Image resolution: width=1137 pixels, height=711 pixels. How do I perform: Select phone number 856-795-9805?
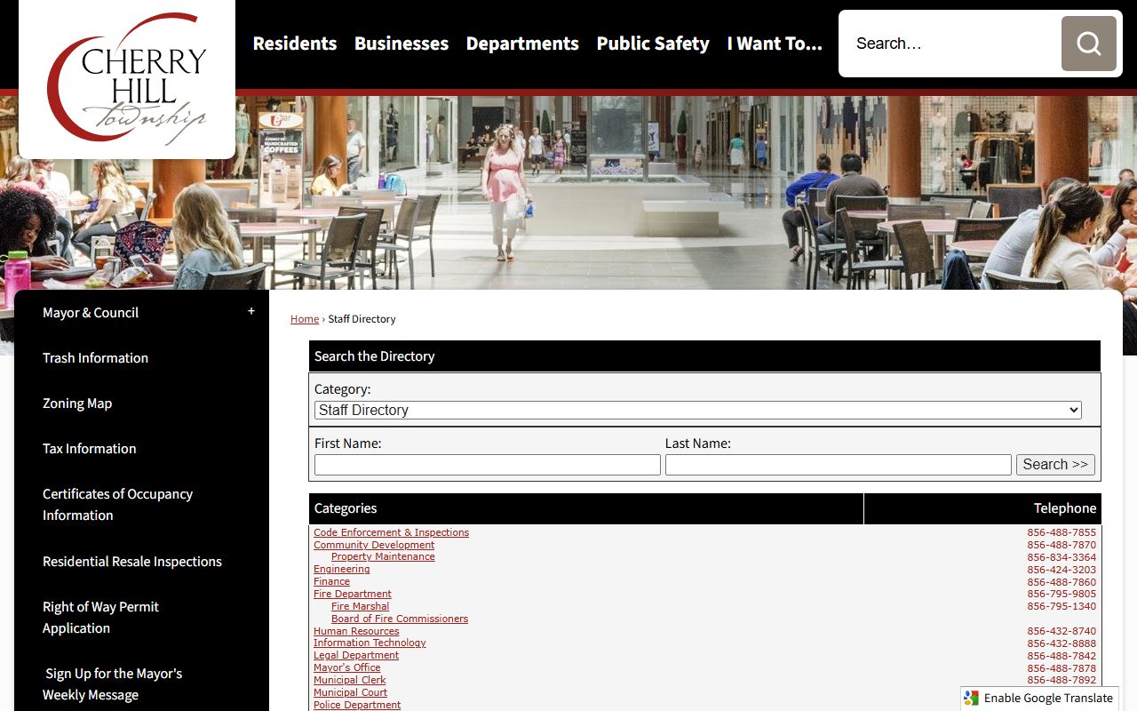pyautogui.click(x=1061, y=594)
